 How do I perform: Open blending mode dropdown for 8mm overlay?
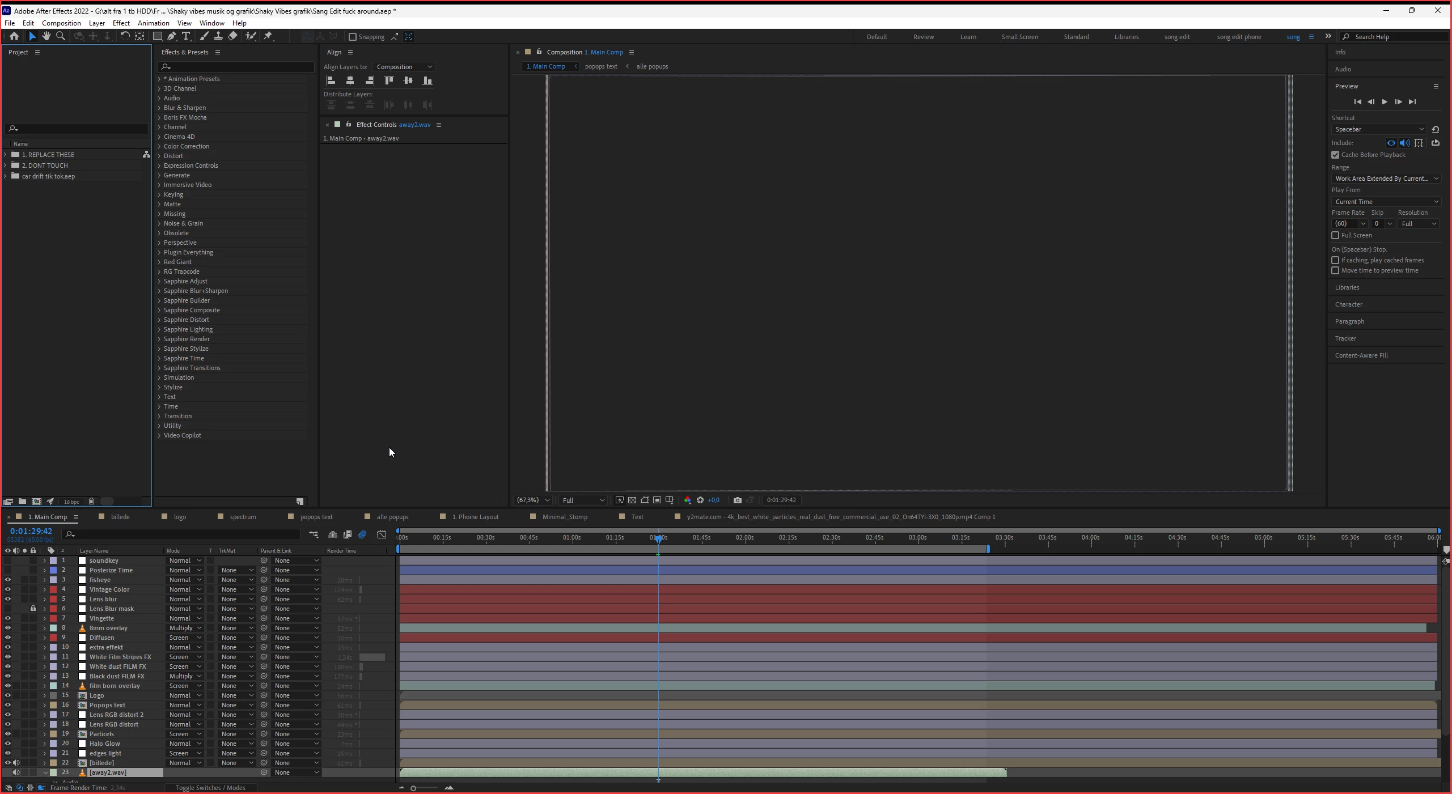(185, 628)
